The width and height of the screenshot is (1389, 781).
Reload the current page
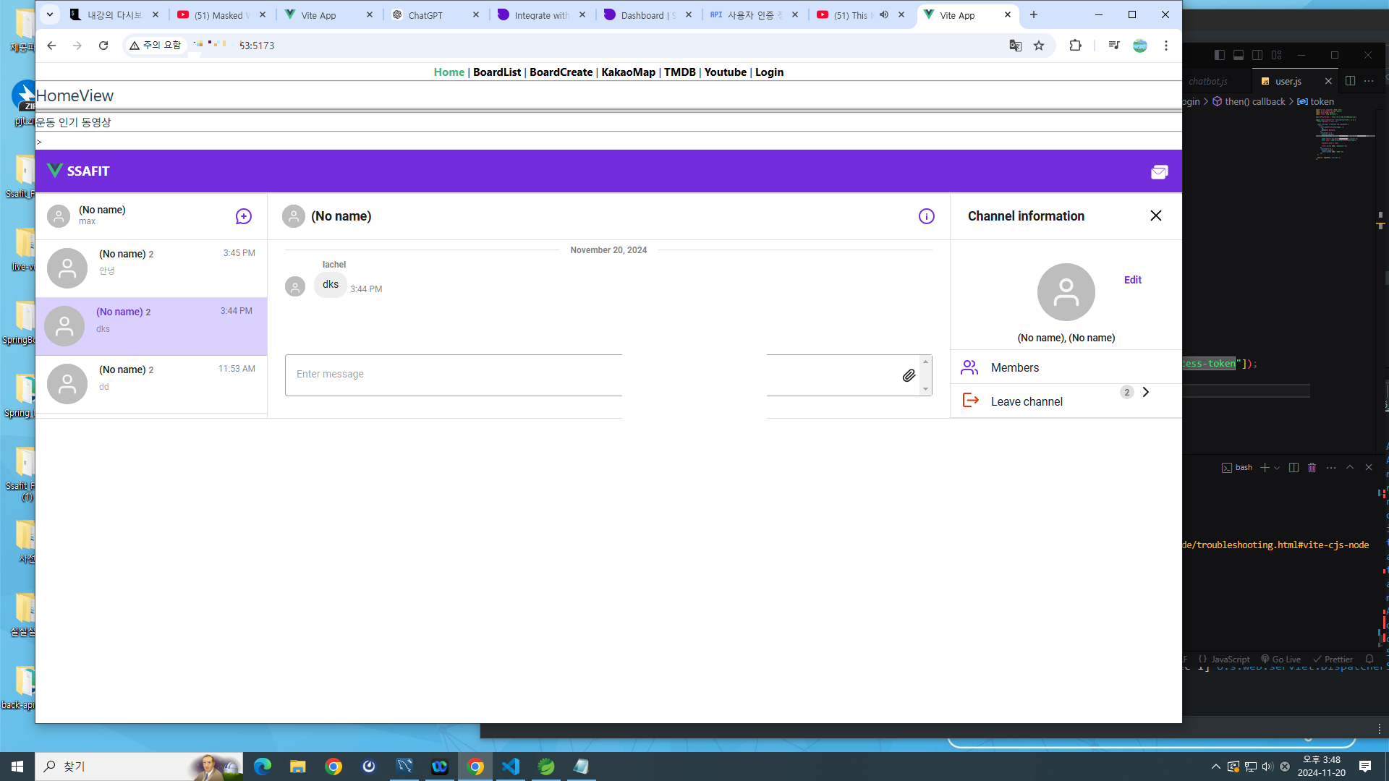[x=103, y=46]
